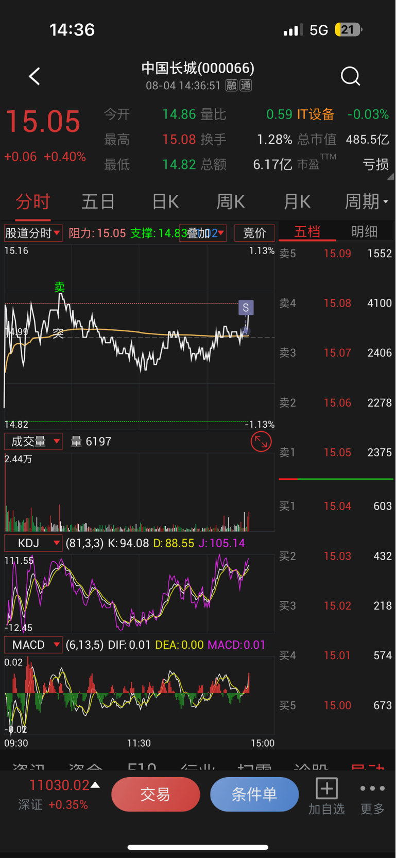Tap the KDJ indicator chart

(x=139, y=594)
